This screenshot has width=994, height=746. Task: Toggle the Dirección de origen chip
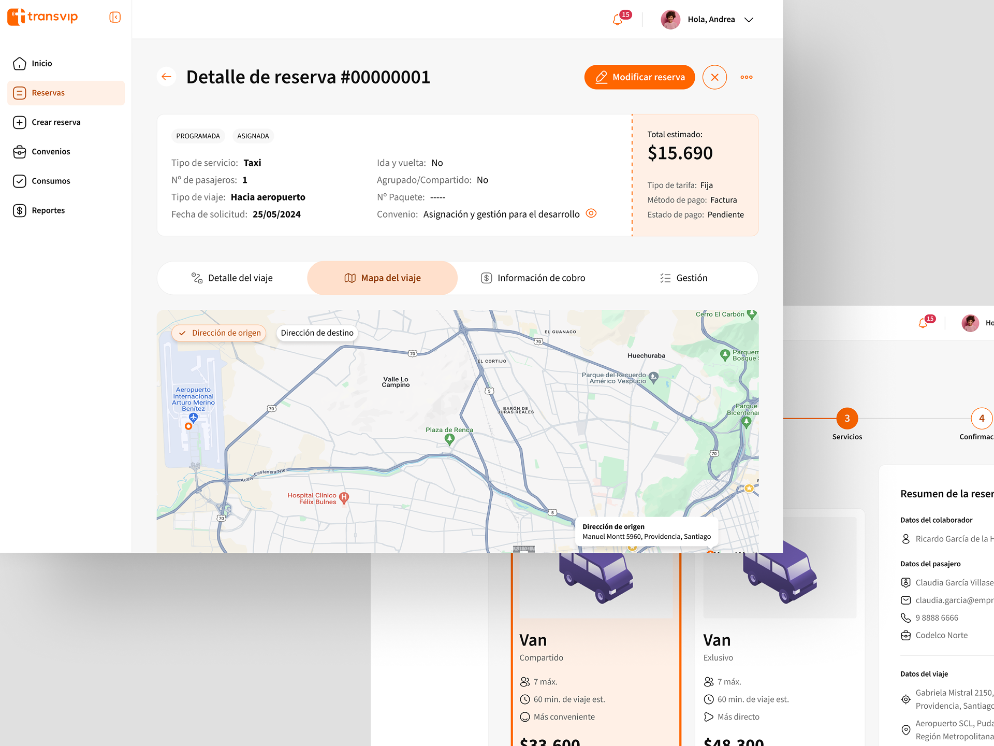219,333
